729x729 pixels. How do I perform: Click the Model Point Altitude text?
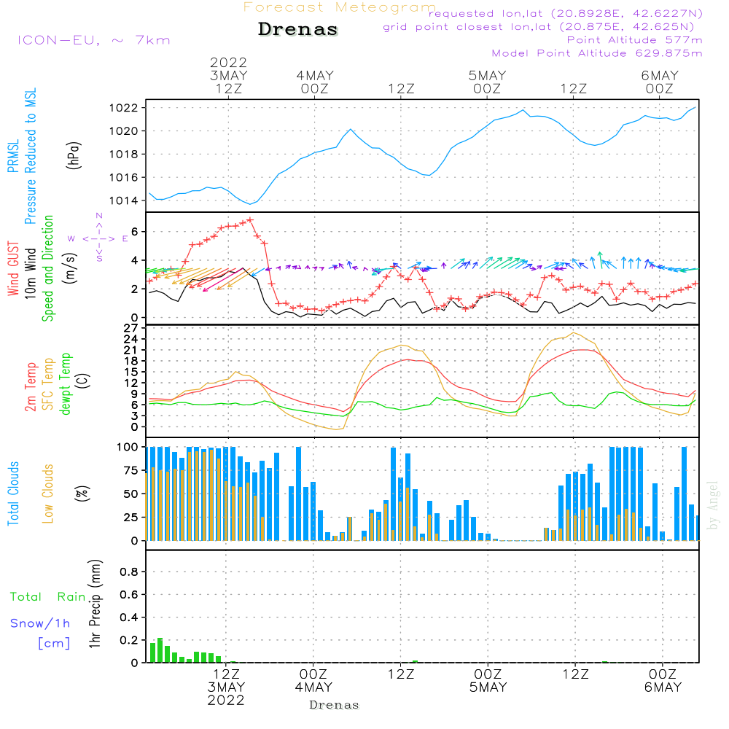pyautogui.click(x=597, y=53)
